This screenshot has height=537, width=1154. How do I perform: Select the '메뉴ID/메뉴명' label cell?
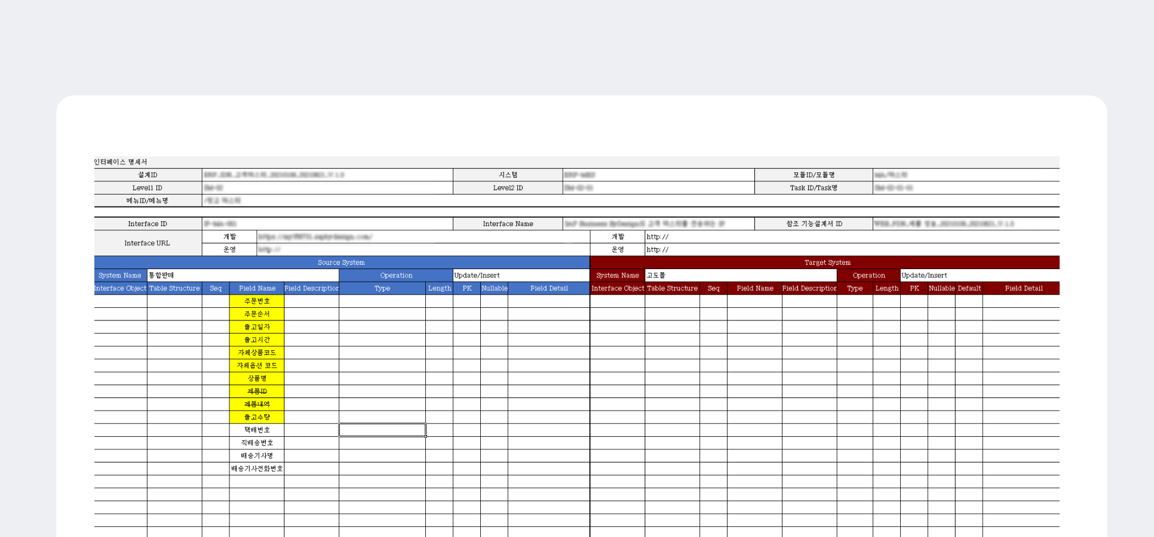tap(148, 200)
